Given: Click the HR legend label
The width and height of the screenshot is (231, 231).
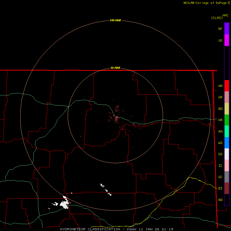Looking at the screenshot, I should click(x=220, y=120).
